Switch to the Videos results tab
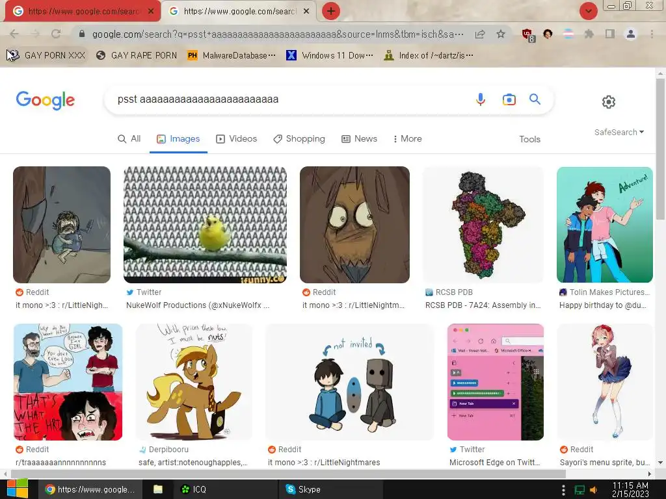The image size is (666, 499). click(237, 139)
